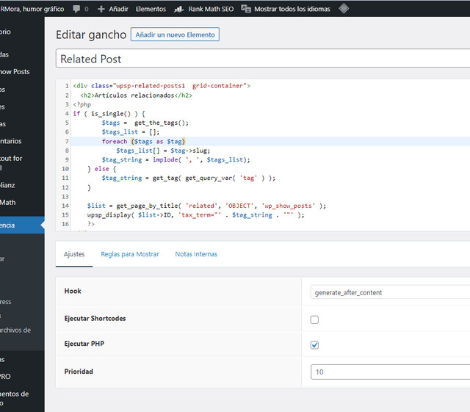The image size is (470, 412).
Task: Click the Prioridad input field
Action: [x=390, y=372]
